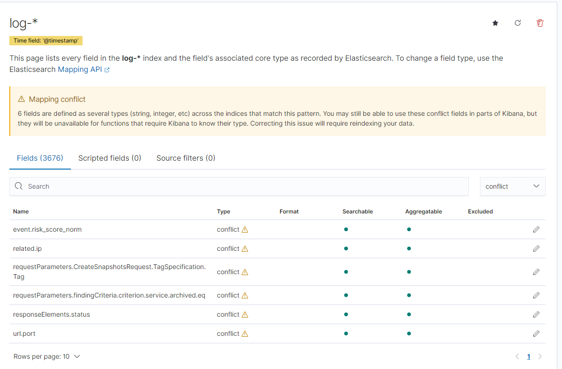The image size is (562, 369).
Task: Click the external link icon after Mapping API
Action: pyautogui.click(x=107, y=69)
